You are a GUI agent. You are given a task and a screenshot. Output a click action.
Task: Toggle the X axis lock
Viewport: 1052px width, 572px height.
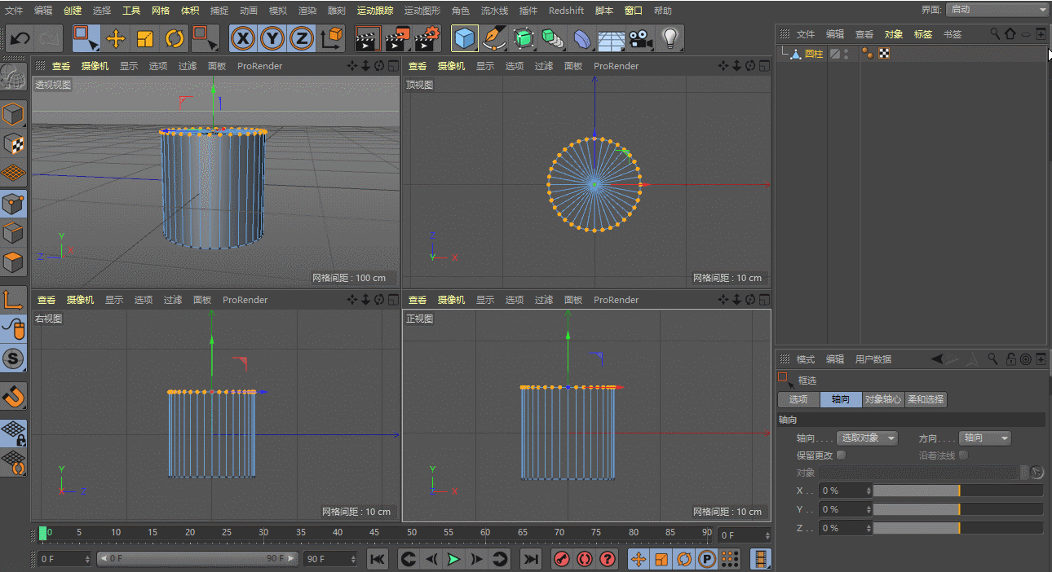(x=242, y=38)
